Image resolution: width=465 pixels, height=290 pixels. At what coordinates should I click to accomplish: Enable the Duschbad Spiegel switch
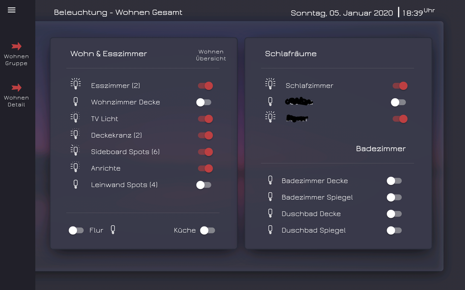[x=394, y=230]
